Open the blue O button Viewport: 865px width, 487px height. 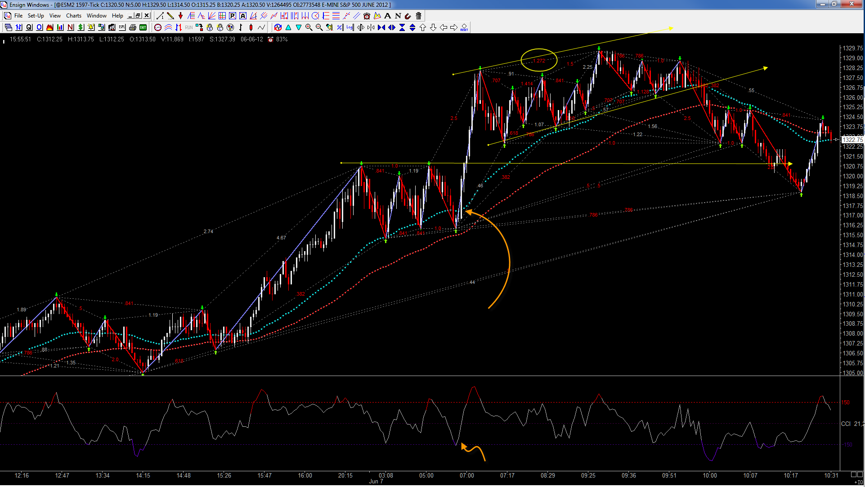pos(40,27)
